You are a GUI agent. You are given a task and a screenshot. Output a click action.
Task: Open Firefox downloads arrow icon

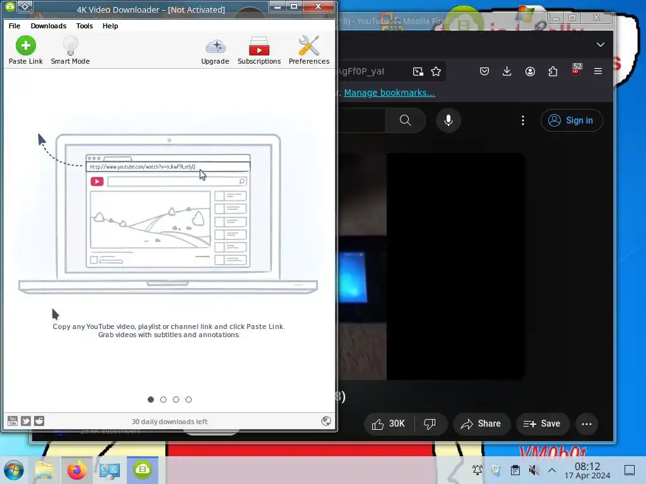point(507,71)
